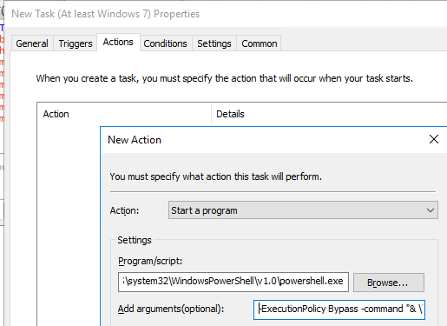Switch to the Common tab

click(x=260, y=43)
